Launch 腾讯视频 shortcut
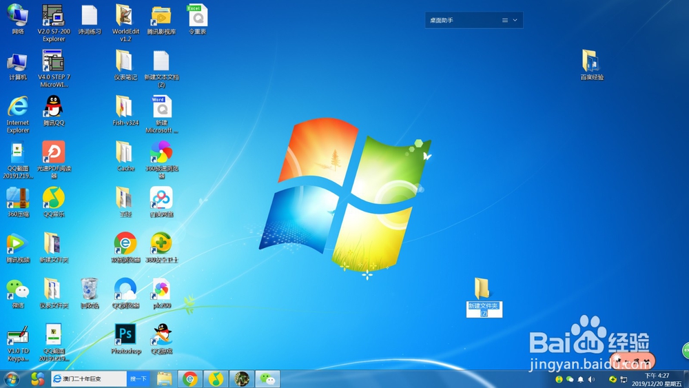Image resolution: width=689 pixels, height=388 pixels. tap(18, 248)
